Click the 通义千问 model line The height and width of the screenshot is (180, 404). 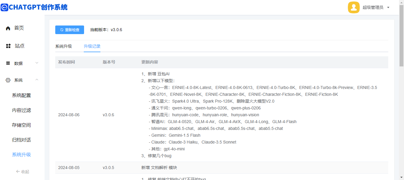tap(205, 108)
